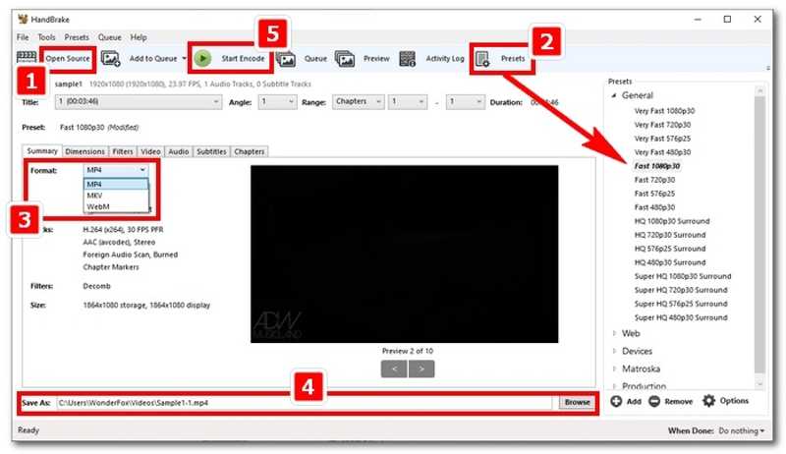Switch to the Filters tab
Viewport: 786px width, 454px height.
coord(122,151)
